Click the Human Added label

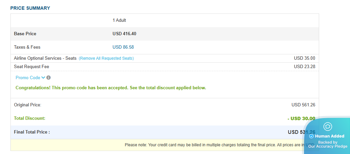click(x=330, y=136)
